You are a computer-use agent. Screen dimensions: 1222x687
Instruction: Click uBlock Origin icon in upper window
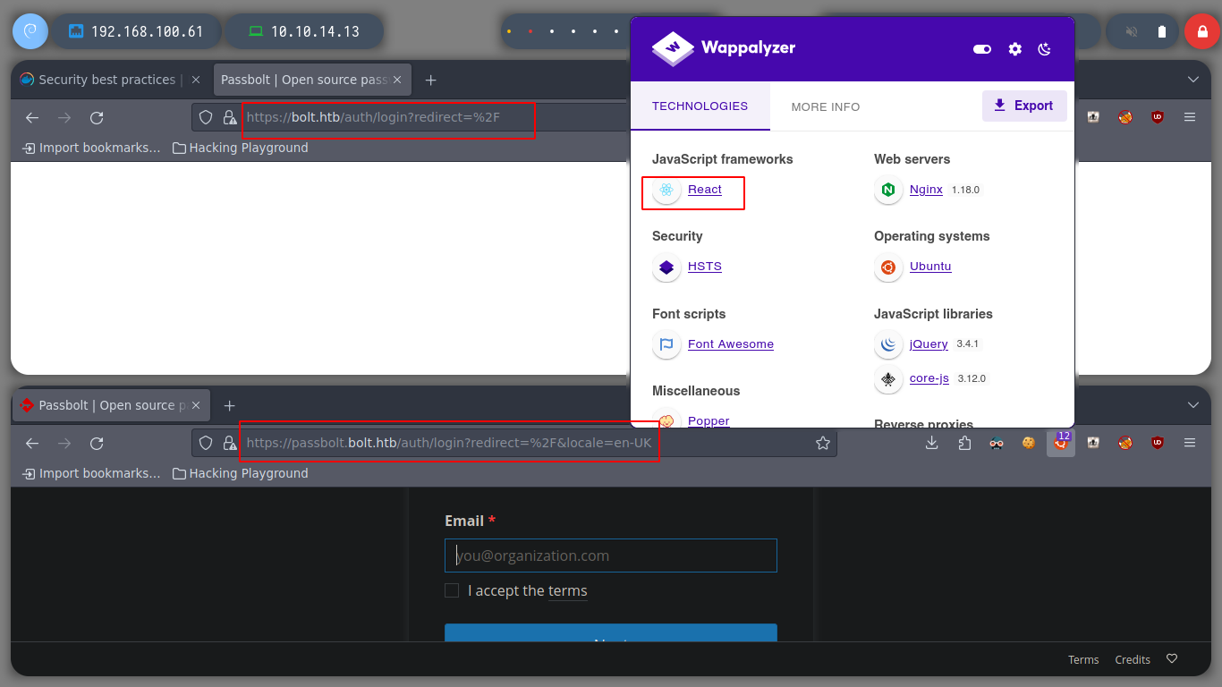tap(1158, 117)
